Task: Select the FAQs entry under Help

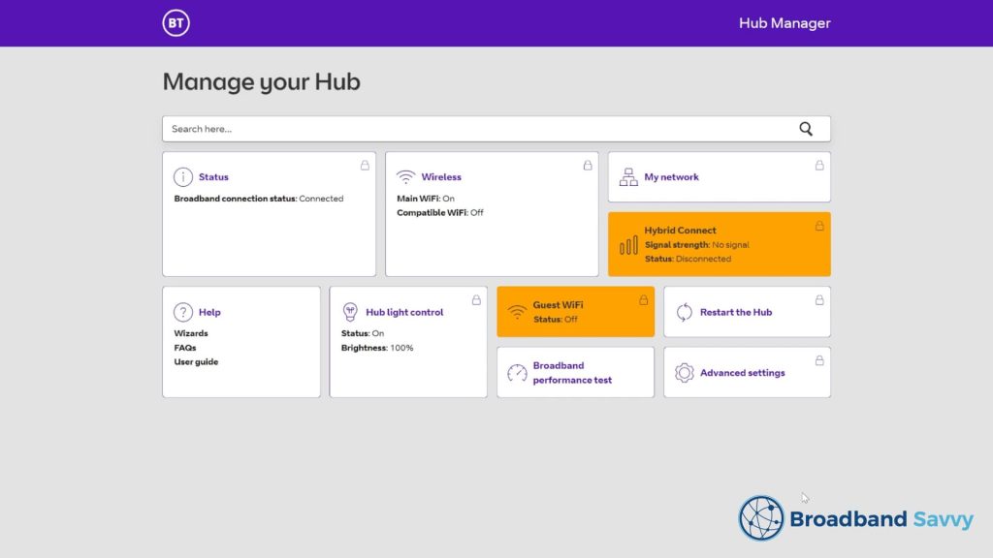Action: pos(185,348)
